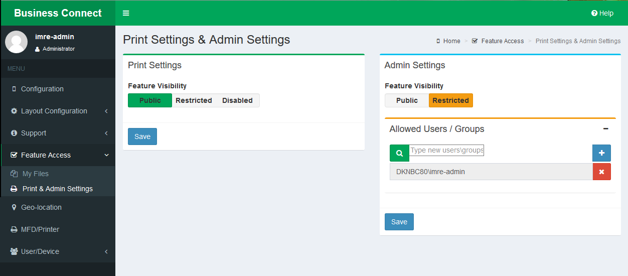The height and width of the screenshot is (276, 628).
Task: Set Print Settings visibility to Restricted
Action: click(194, 100)
